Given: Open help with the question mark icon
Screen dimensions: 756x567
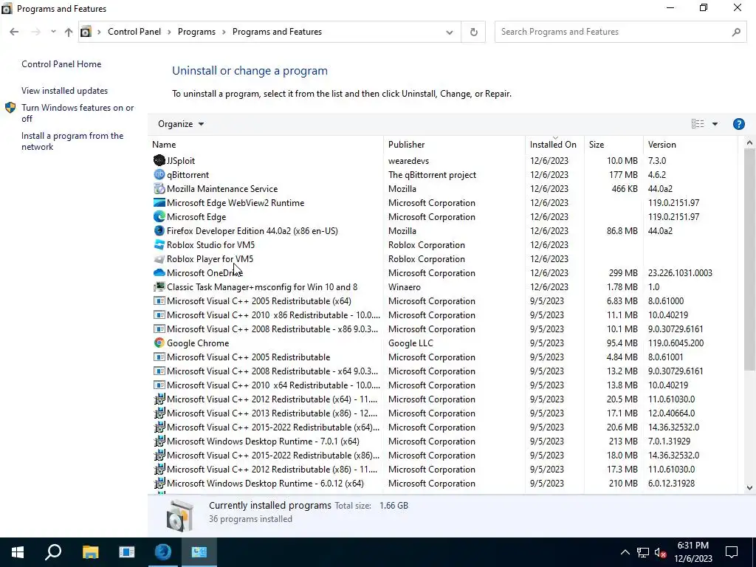Looking at the screenshot, I should click(738, 124).
